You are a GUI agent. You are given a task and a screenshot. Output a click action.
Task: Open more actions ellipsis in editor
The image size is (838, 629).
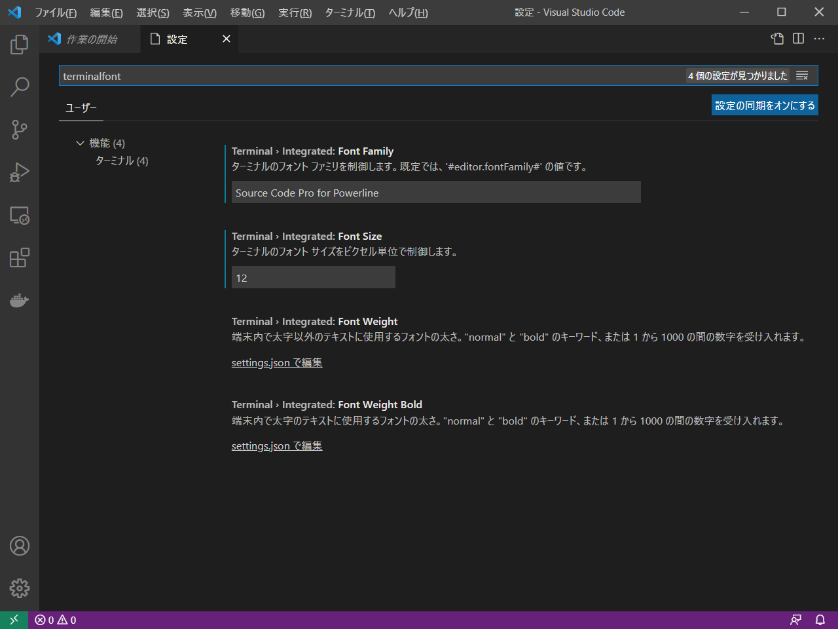click(x=819, y=39)
